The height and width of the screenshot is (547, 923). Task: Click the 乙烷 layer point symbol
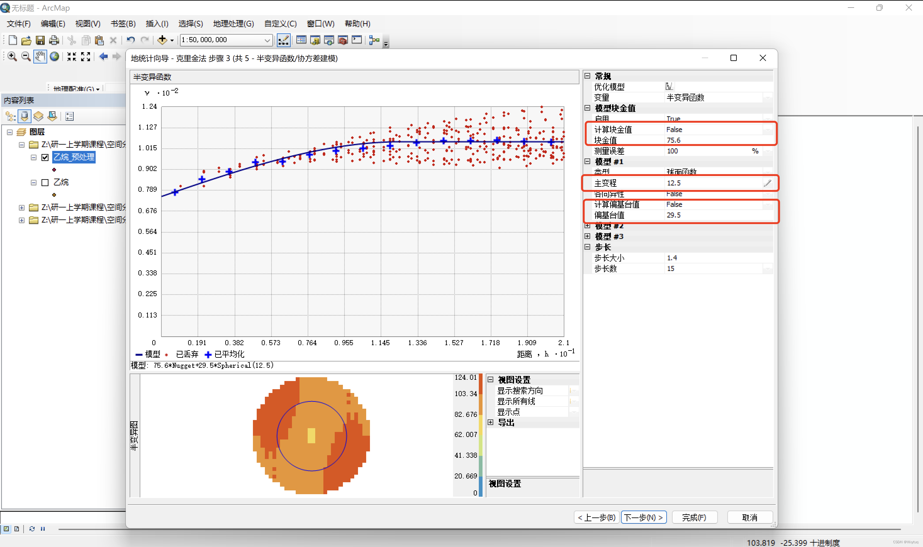click(54, 195)
